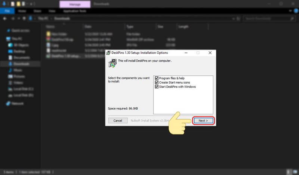The image size is (299, 175).
Task: Uncheck Program files & help component
Action: tap(157, 78)
